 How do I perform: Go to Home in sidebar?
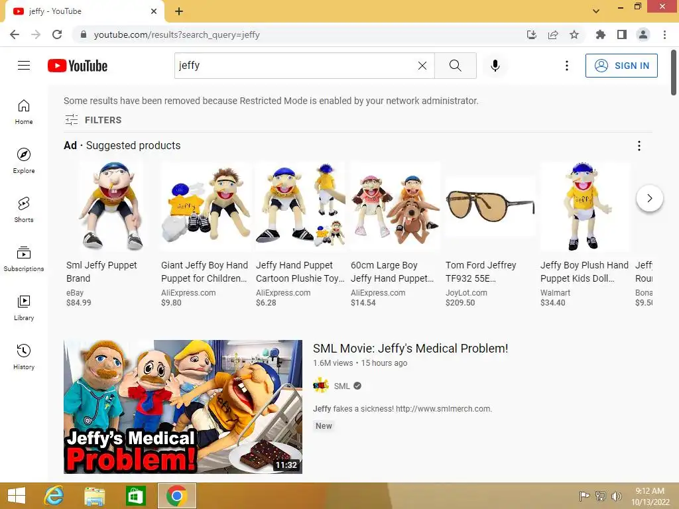pos(24,111)
